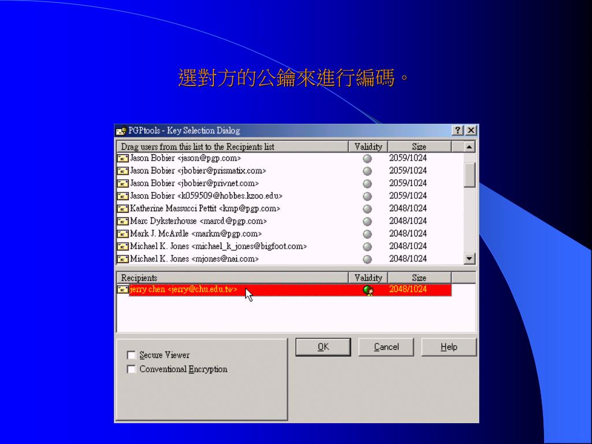Click size 2059/1024 for jason@pgp.com
This screenshot has width=592, height=444.
(408, 158)
